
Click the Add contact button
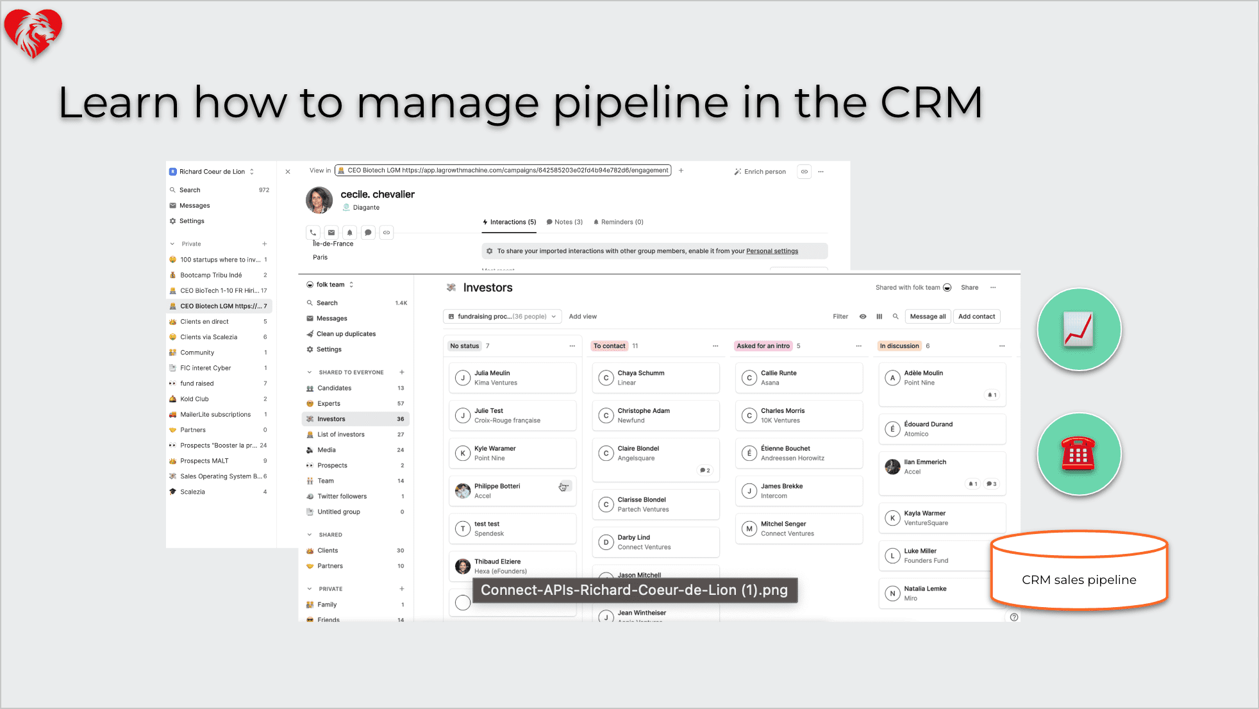click(x=976, y=316)
